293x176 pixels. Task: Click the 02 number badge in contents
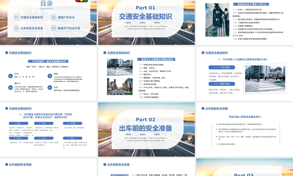click(x=16, y=28)
